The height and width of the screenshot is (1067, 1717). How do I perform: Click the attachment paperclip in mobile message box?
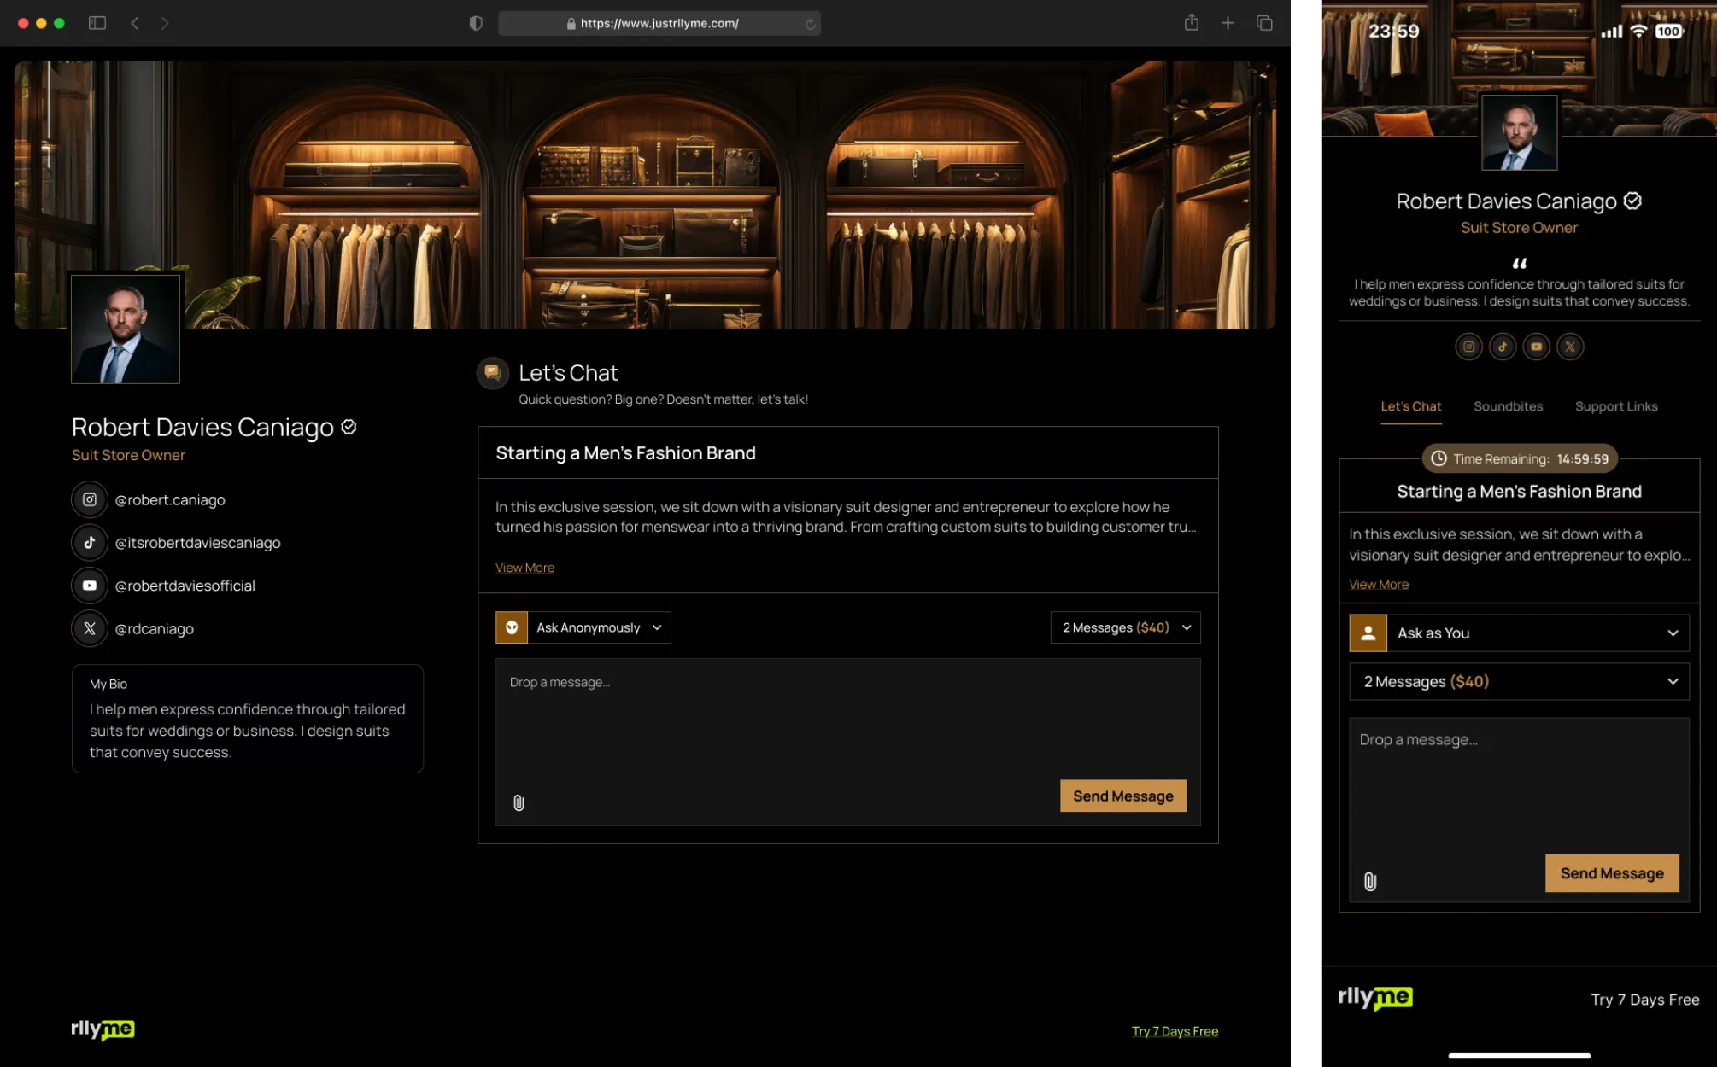pyautogui.click(x=1370, y=881)
